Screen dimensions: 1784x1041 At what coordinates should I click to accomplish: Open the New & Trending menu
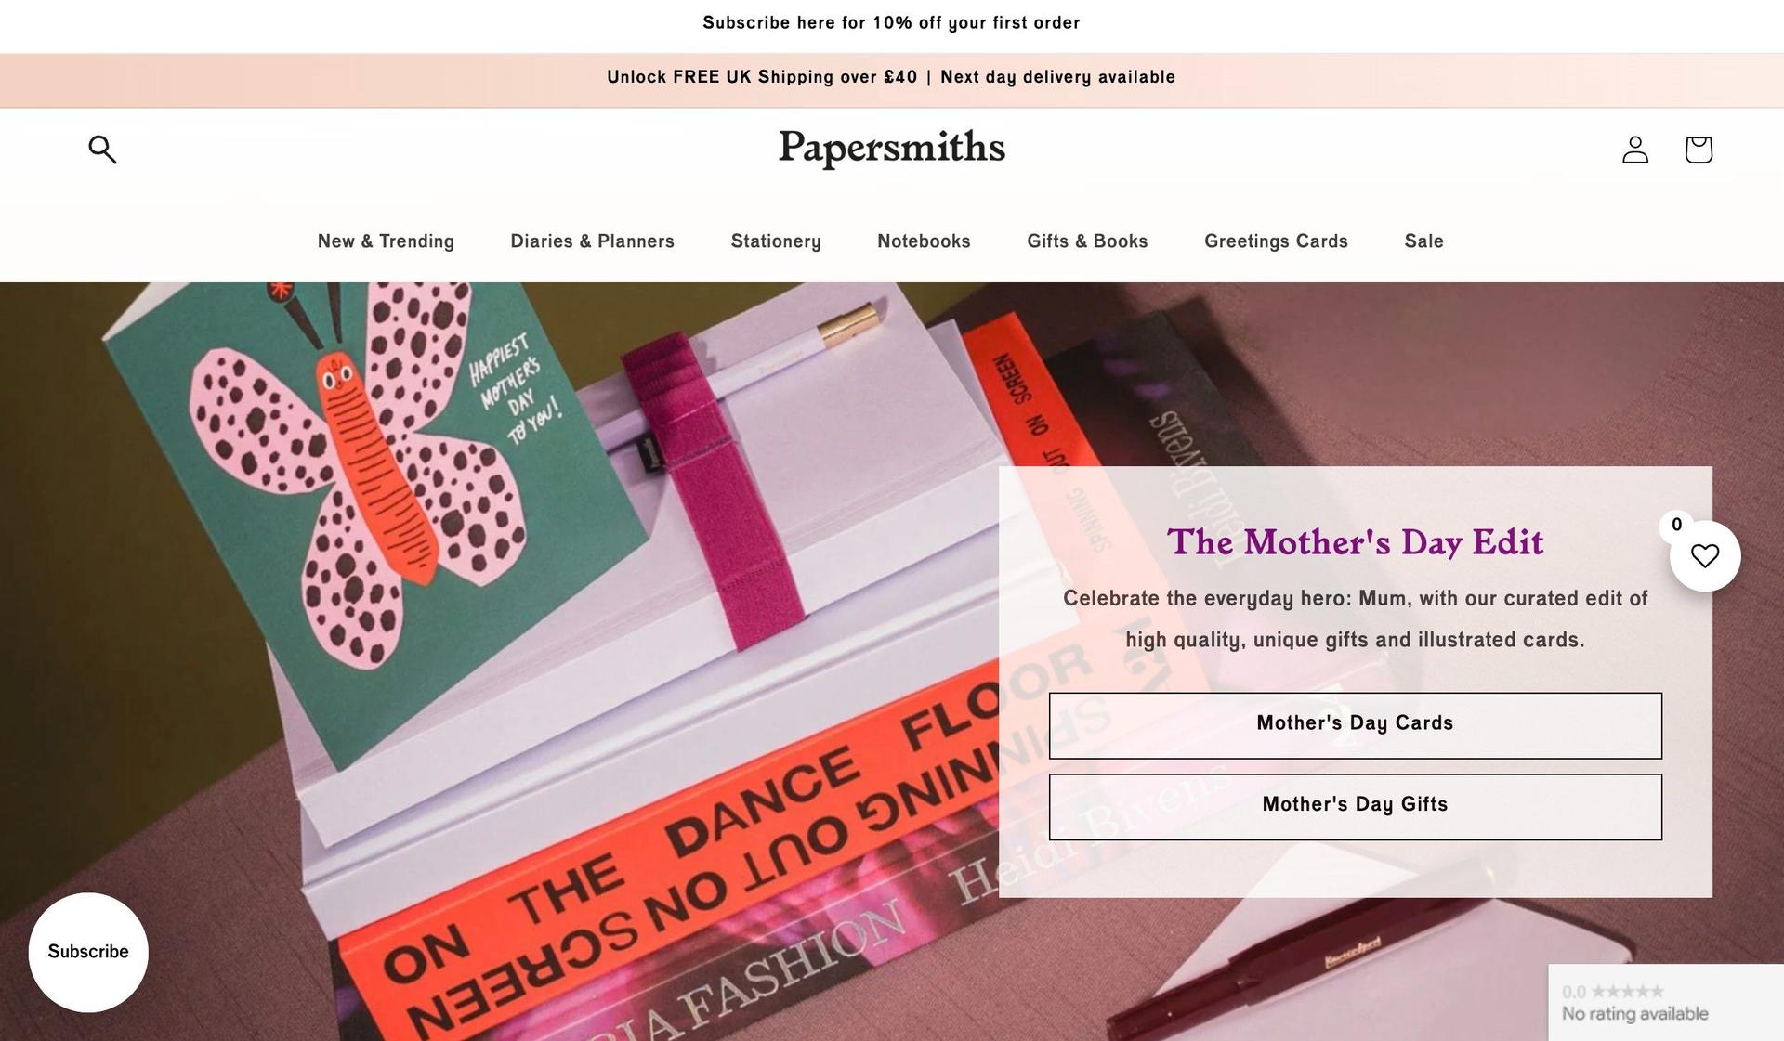(x=386, y=241)
